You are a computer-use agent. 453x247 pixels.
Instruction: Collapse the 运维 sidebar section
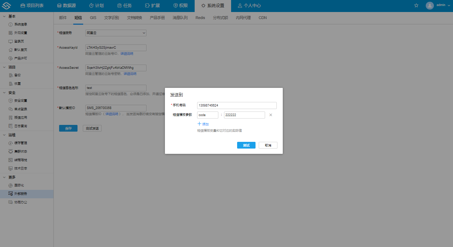4,135
